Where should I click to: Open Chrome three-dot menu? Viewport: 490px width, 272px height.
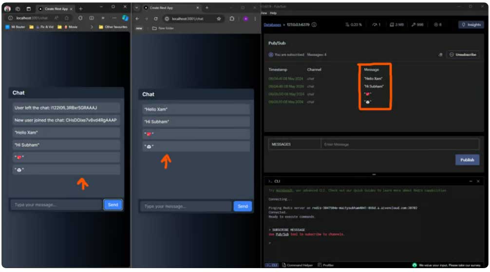tap(256, 18)
